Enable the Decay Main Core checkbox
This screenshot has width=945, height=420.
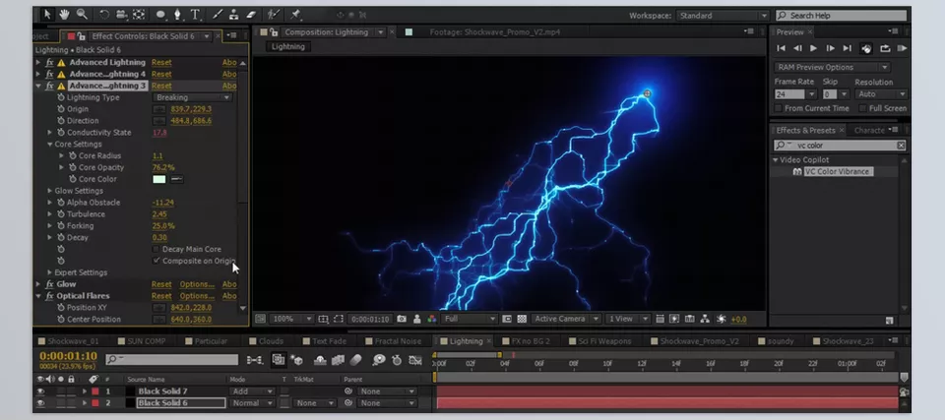point(157,249)
